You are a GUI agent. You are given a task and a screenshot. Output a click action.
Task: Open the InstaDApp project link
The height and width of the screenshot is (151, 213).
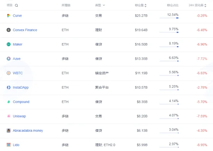[21, 87]
